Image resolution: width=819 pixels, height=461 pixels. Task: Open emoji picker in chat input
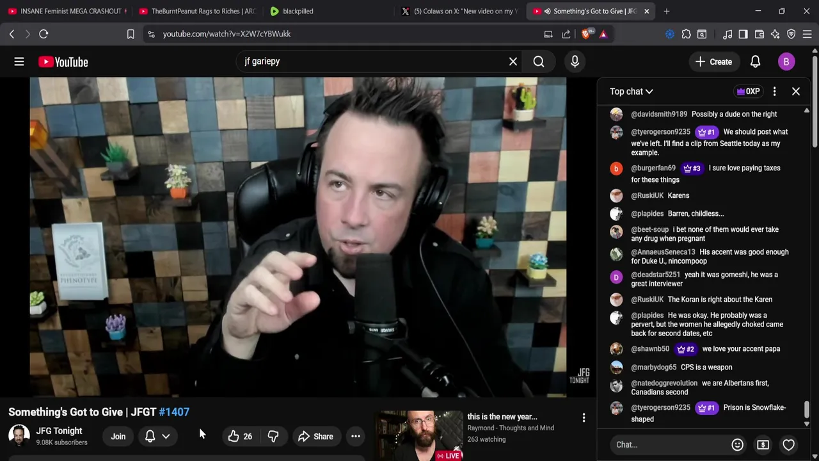(737, 444)
